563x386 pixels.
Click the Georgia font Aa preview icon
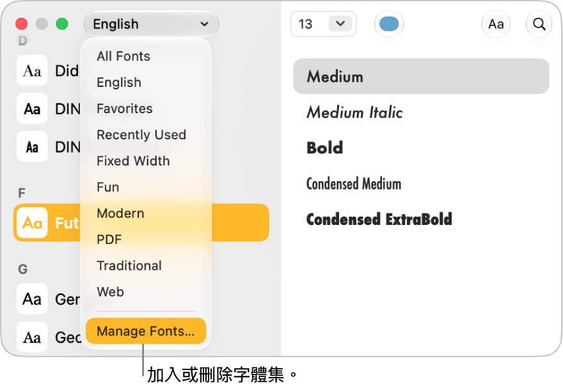(32, 337)
